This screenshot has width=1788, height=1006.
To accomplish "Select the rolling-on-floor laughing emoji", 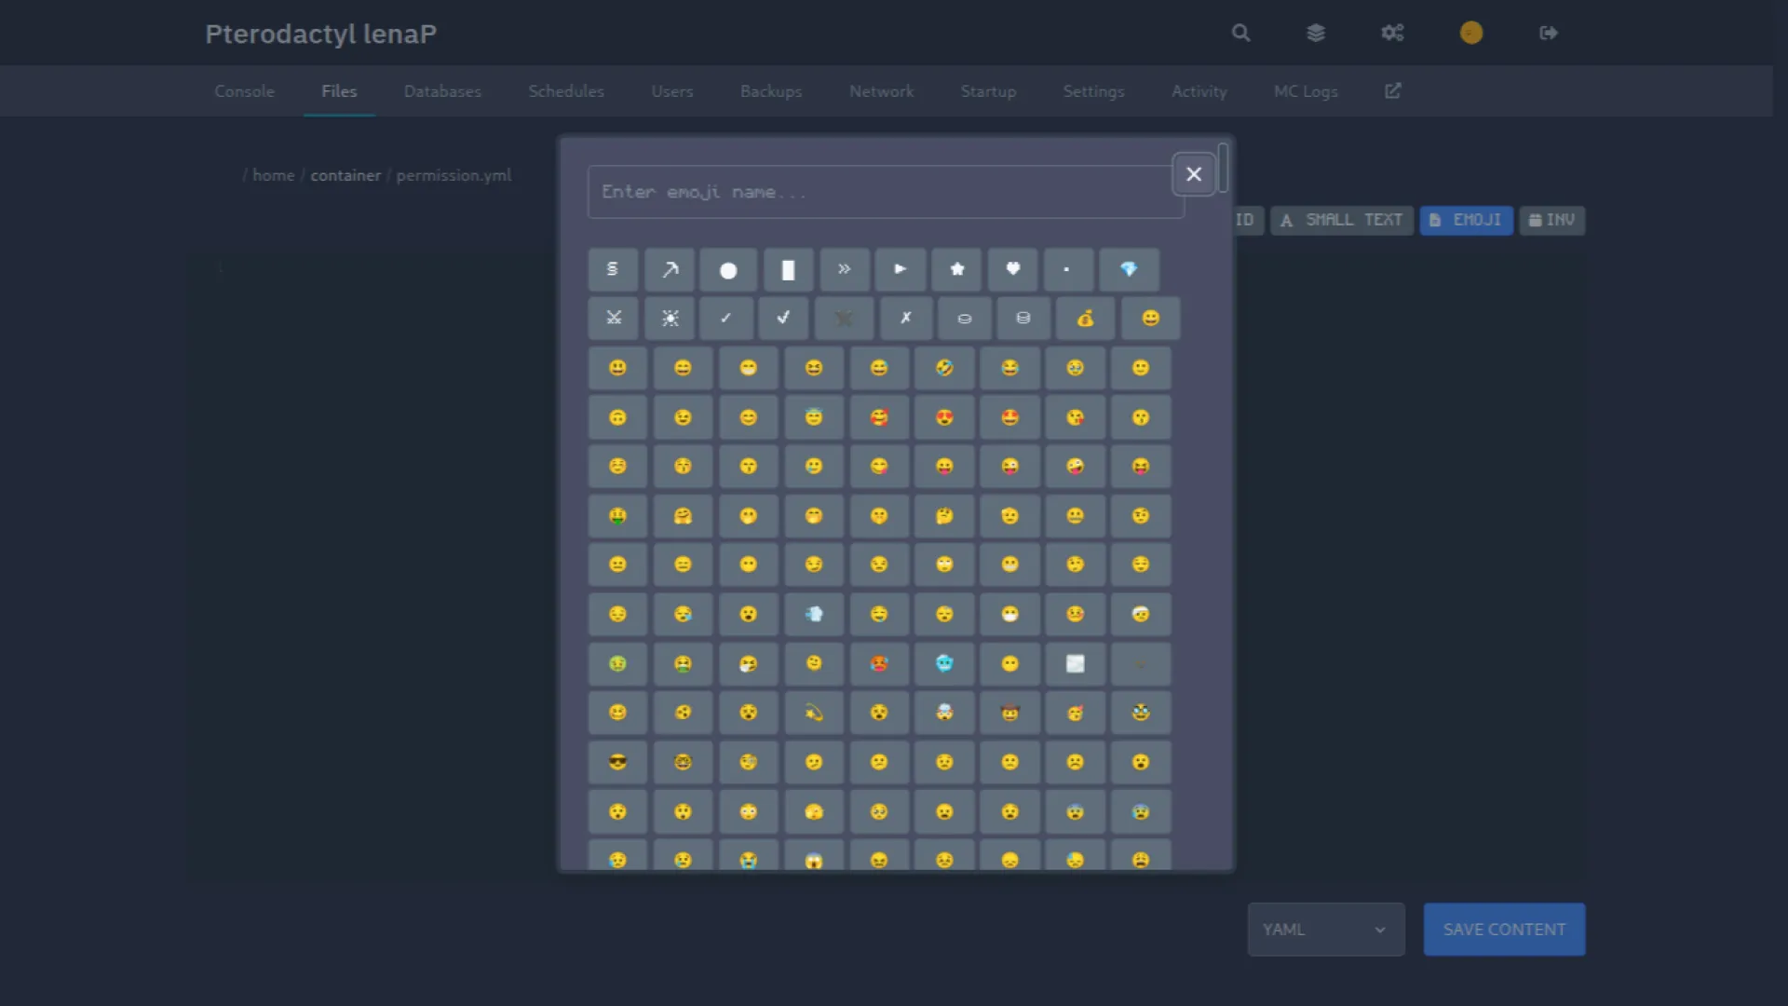I will pyautogui.click(x=944, y=369).
